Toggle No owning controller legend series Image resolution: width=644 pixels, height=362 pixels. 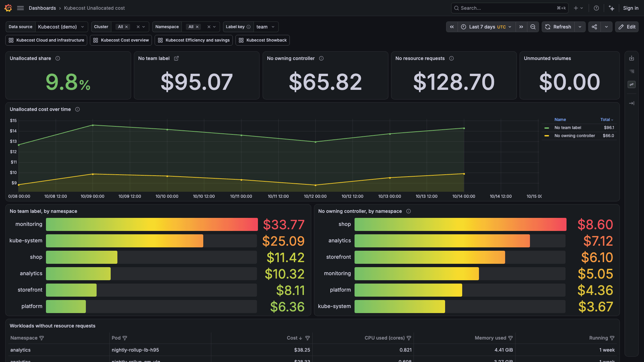point(575,136)
